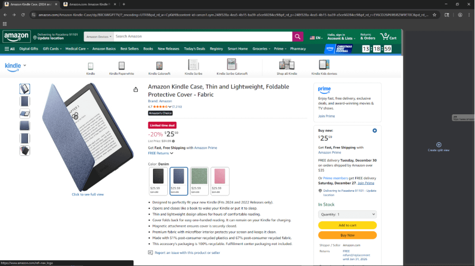Image resolution: width=475 pixels, height=266 pixels.
Task: Open Digital Gifts in nav bar
Action: click(x=29, y=48)
